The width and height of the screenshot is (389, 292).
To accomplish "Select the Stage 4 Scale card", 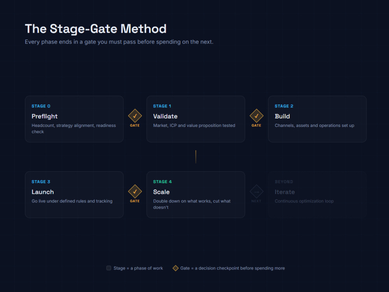I will 196,195.
